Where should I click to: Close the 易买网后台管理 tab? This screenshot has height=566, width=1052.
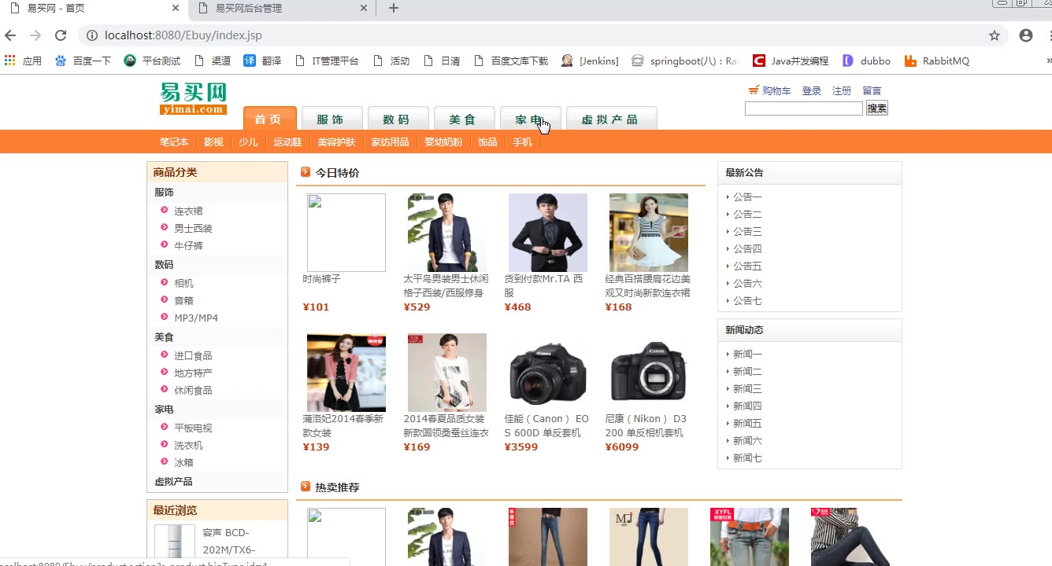pyautogui.click(x=364, y=9)
